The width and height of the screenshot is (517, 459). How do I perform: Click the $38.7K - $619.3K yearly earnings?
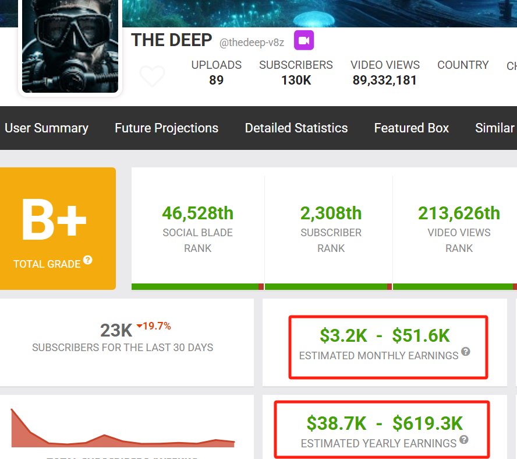coord(385,423)
